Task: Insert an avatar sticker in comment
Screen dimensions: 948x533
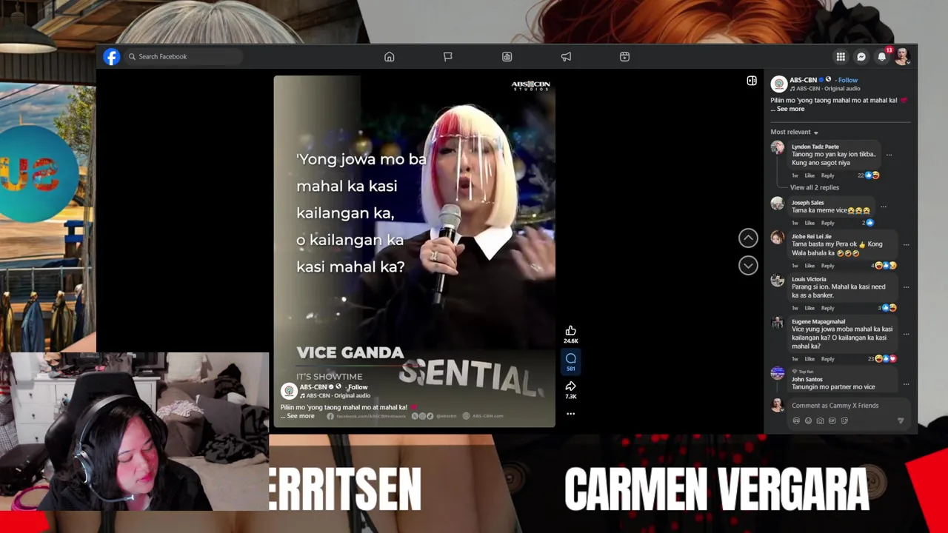Action: pos(796,420)
